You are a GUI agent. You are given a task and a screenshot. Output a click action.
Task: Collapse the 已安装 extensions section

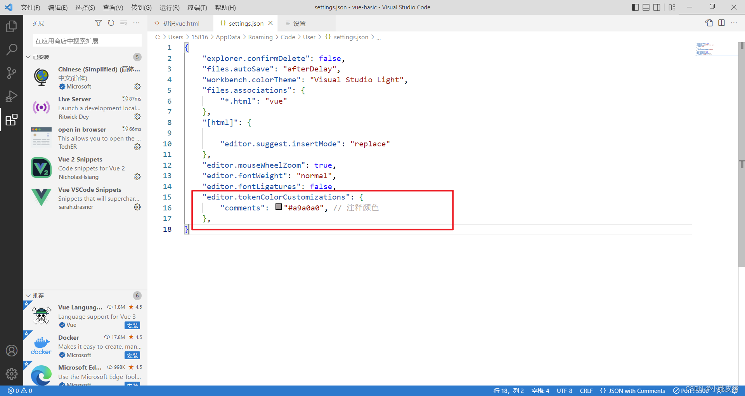pyautogui.click(x=28, y=57)
